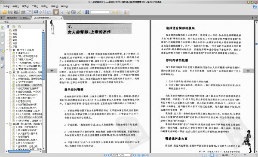258x157 pixels.
Task: Select the arrow Select tool
Action: (62, 12)
